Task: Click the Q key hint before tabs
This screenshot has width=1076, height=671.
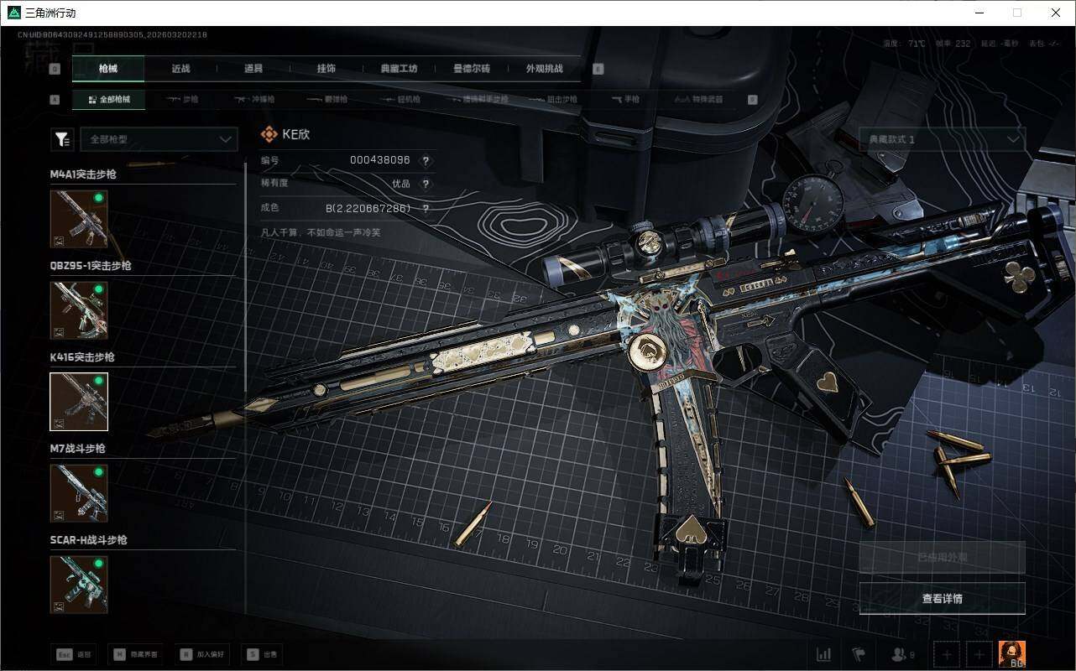Action: click(55, 69)
